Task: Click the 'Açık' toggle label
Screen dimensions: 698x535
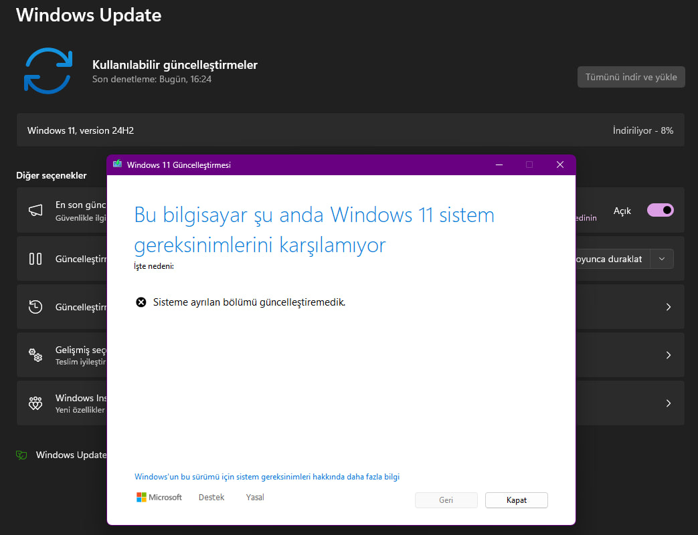Action: [x=622, y=211]
